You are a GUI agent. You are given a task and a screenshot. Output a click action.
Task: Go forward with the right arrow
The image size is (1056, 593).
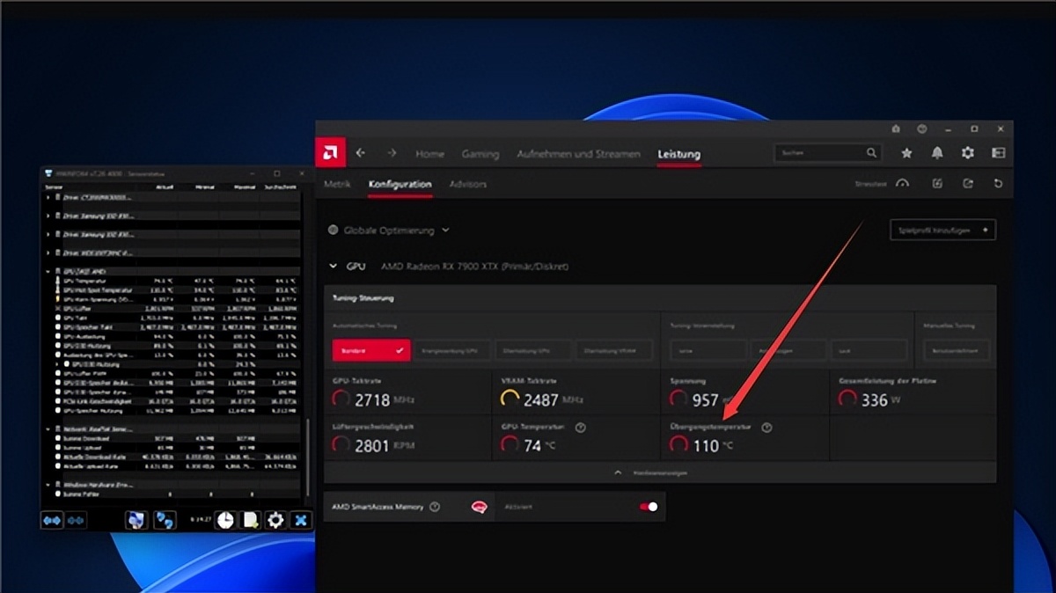point(392,153)
